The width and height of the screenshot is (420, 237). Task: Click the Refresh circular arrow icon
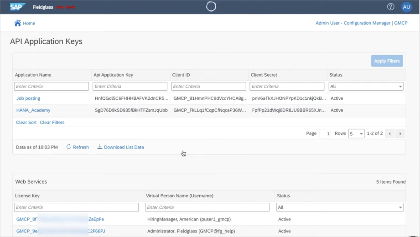coord(68,146)
